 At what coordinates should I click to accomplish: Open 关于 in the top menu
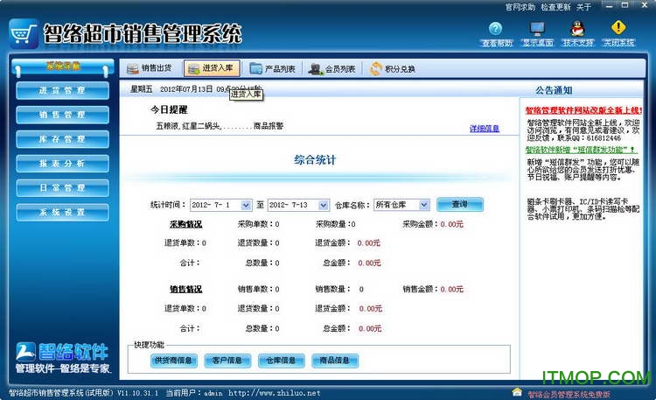[x=583, y=7]
